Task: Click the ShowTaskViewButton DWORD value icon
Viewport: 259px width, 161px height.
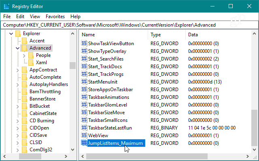Action: [84, 43]
